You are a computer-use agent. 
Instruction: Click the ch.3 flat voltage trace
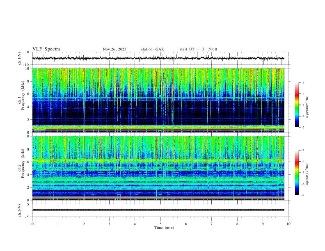pyautogui.click(x=158, y=210)
